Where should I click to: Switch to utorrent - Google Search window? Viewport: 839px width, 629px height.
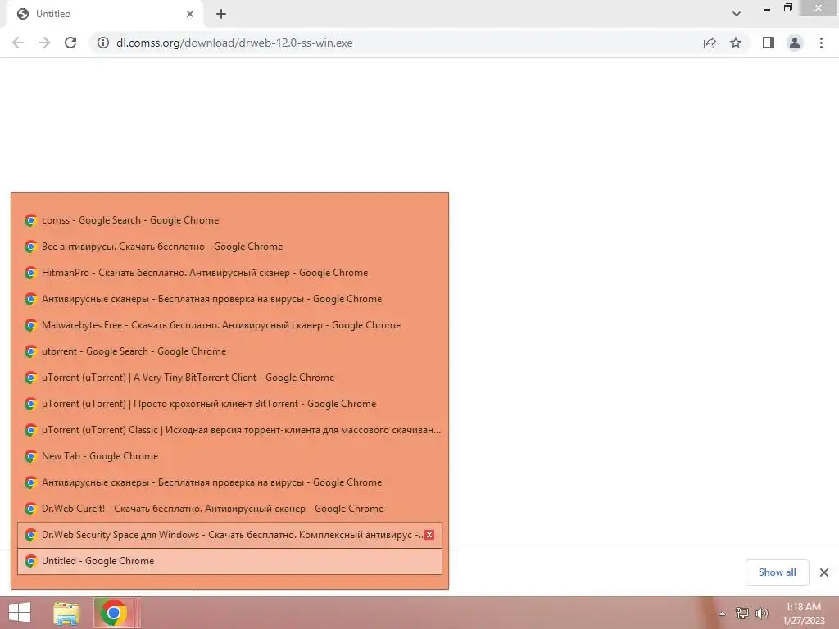click(x=229, y=351)
